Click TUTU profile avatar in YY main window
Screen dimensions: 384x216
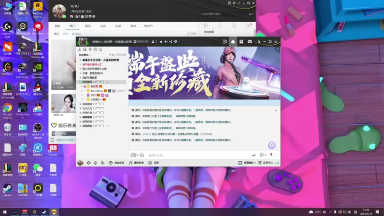tap(59, 11)
